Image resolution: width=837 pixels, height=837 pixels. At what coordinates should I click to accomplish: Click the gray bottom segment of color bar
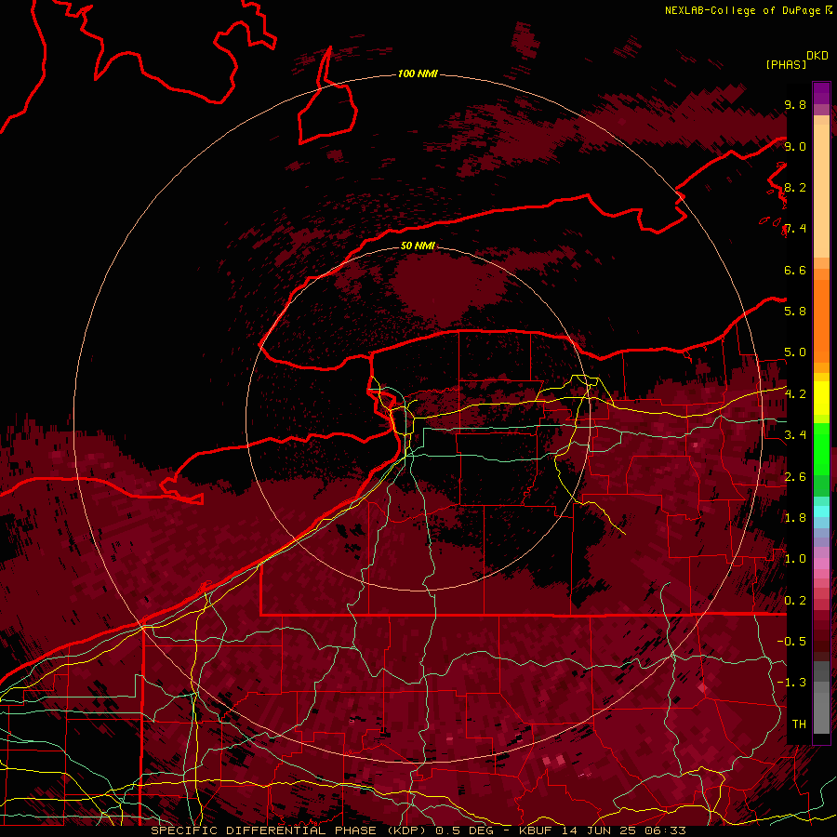821,708
